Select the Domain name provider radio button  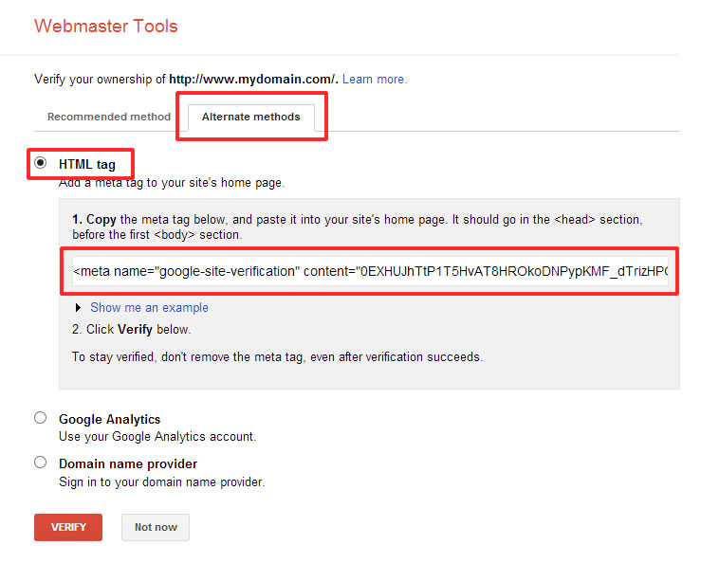tap(40, 463)
